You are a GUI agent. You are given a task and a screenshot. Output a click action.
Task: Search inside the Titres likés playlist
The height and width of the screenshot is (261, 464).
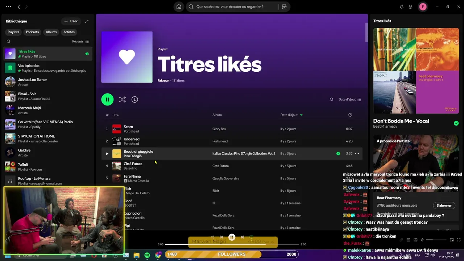tap(331, 99)
